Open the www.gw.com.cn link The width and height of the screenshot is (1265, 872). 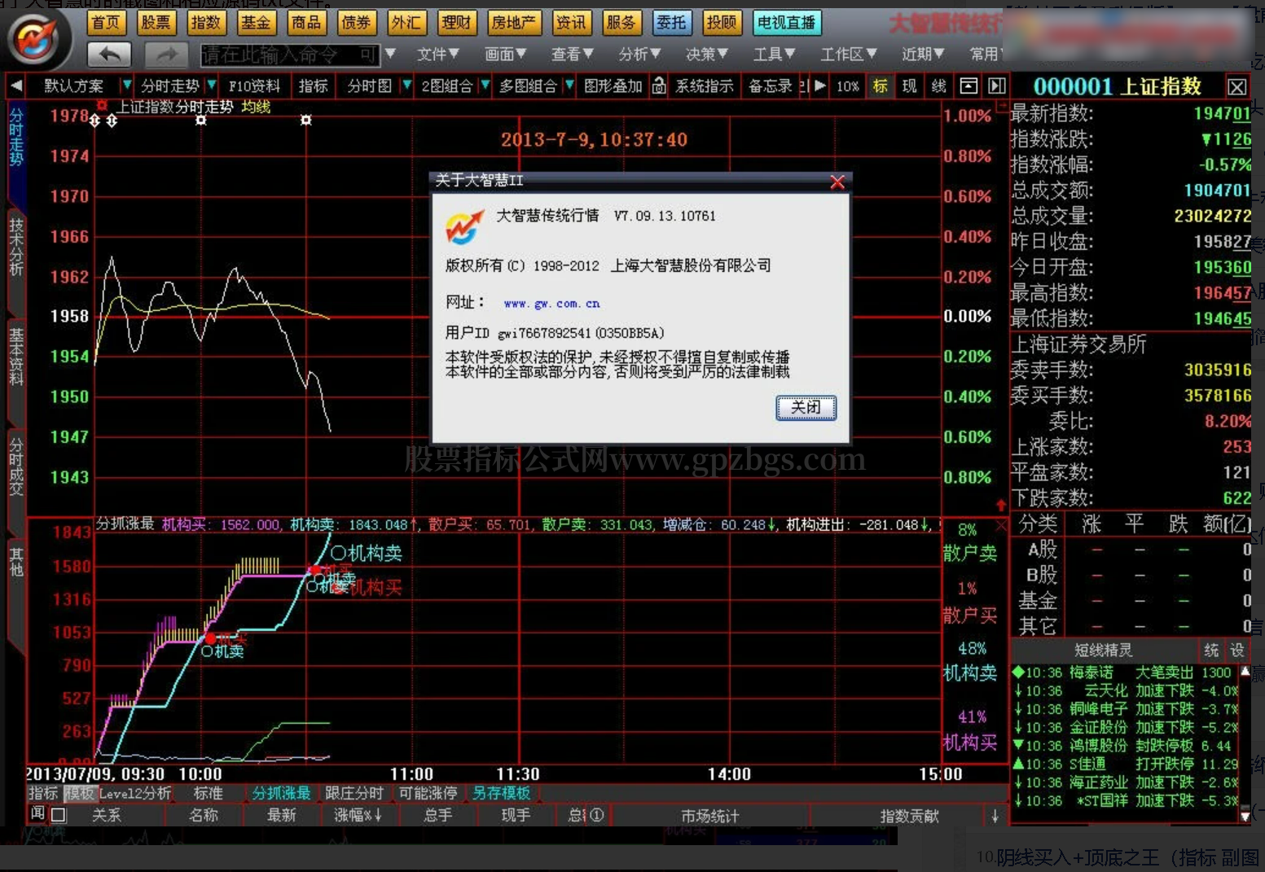[551, 304]
